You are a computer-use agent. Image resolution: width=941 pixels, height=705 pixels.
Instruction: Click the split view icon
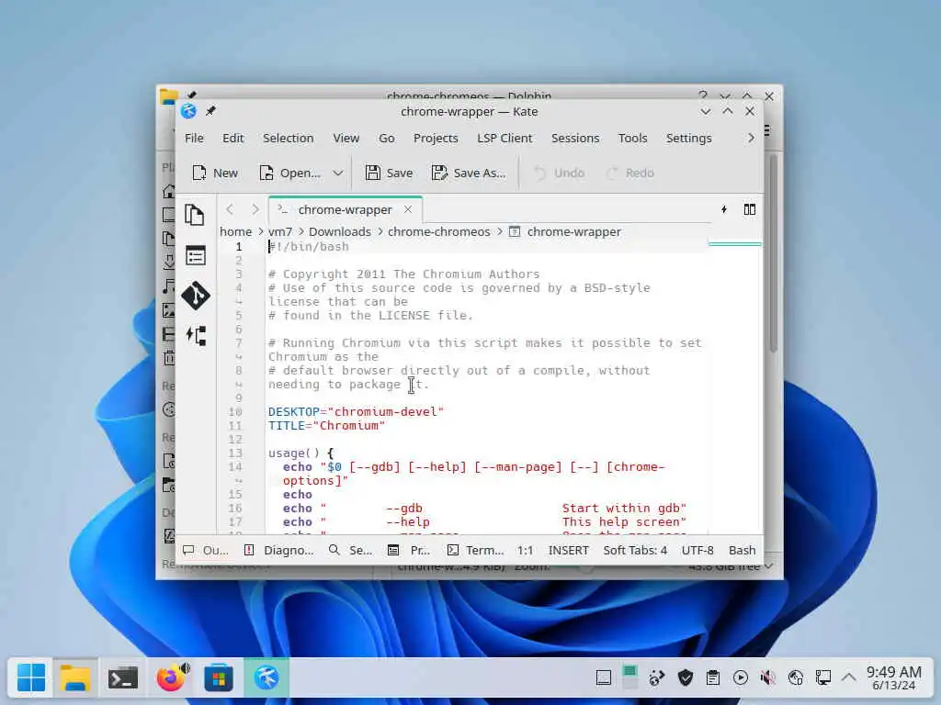[x=750, y=209]
